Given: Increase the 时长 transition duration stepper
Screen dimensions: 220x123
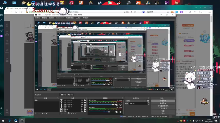Looking at the screenshot, I should click(148, 103).
